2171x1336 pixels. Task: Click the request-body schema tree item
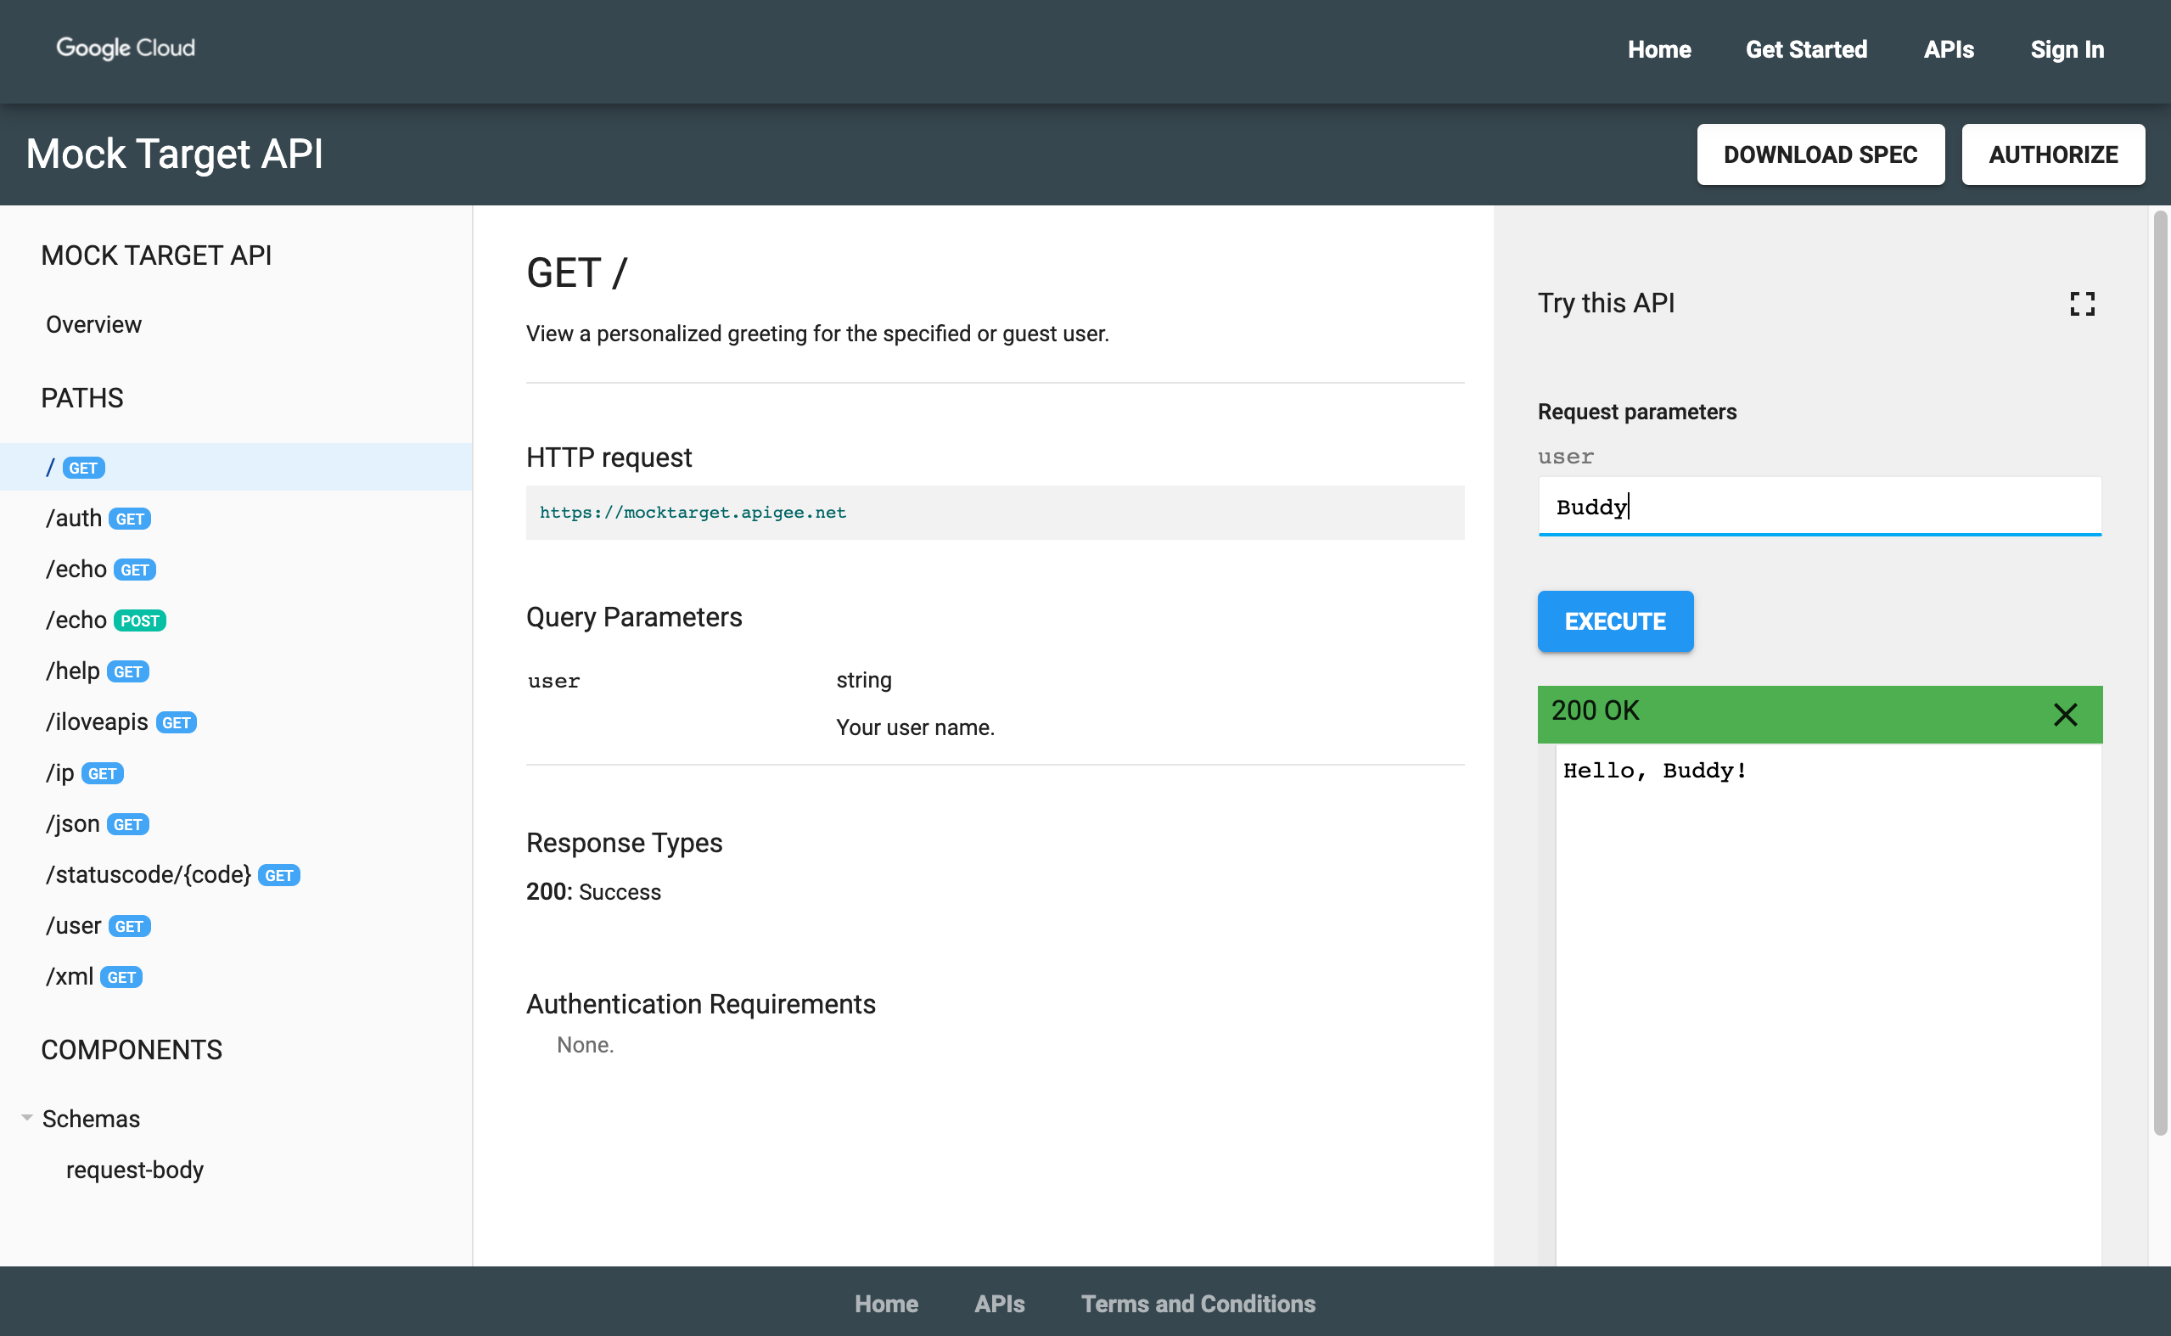[x=135, y=1170]
